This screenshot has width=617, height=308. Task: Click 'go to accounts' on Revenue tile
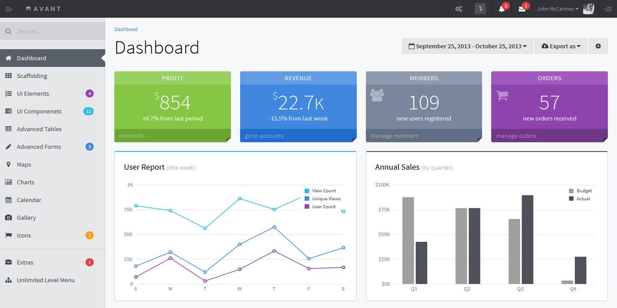(264, 136)
